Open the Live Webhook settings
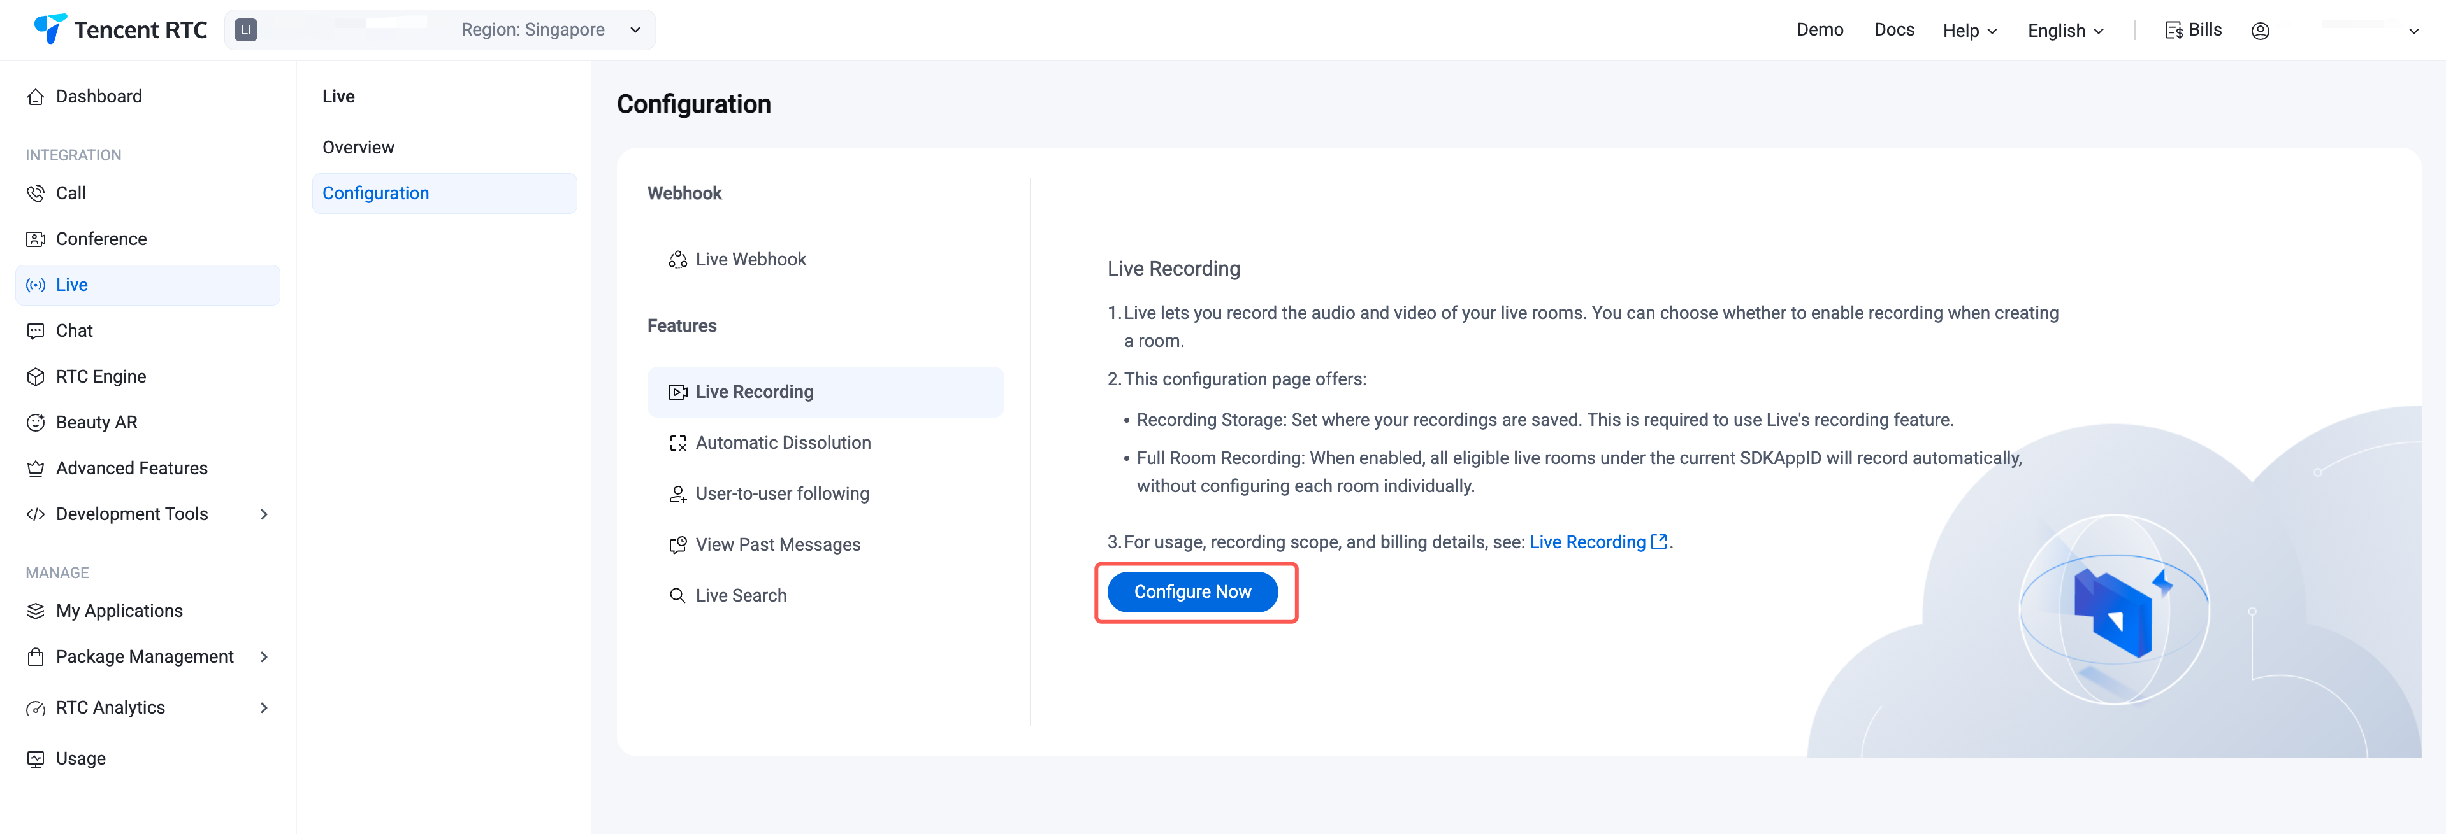 750,259
